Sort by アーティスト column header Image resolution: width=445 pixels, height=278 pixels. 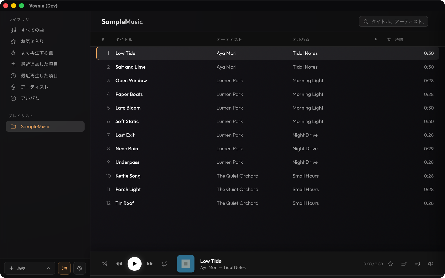(229, 39)
